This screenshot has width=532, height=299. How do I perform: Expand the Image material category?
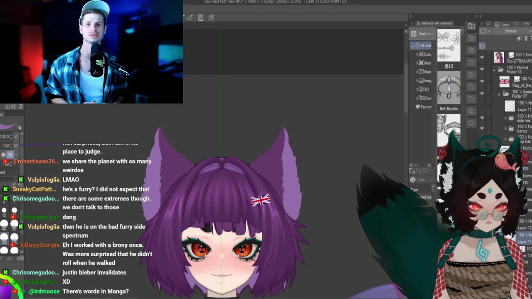417,81
